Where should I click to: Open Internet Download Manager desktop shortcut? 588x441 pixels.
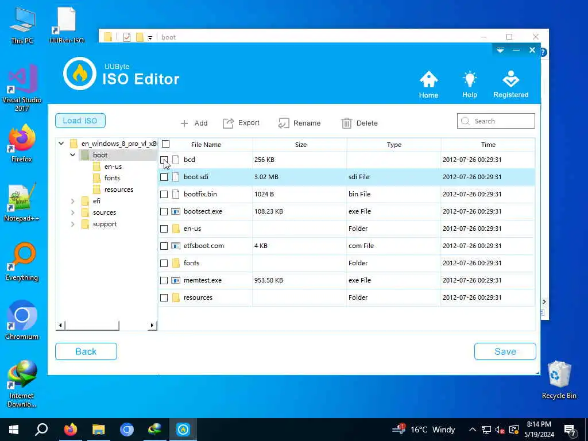pos(22,384)
